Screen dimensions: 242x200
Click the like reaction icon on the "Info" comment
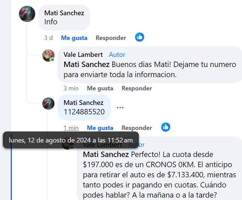point(139,37)
